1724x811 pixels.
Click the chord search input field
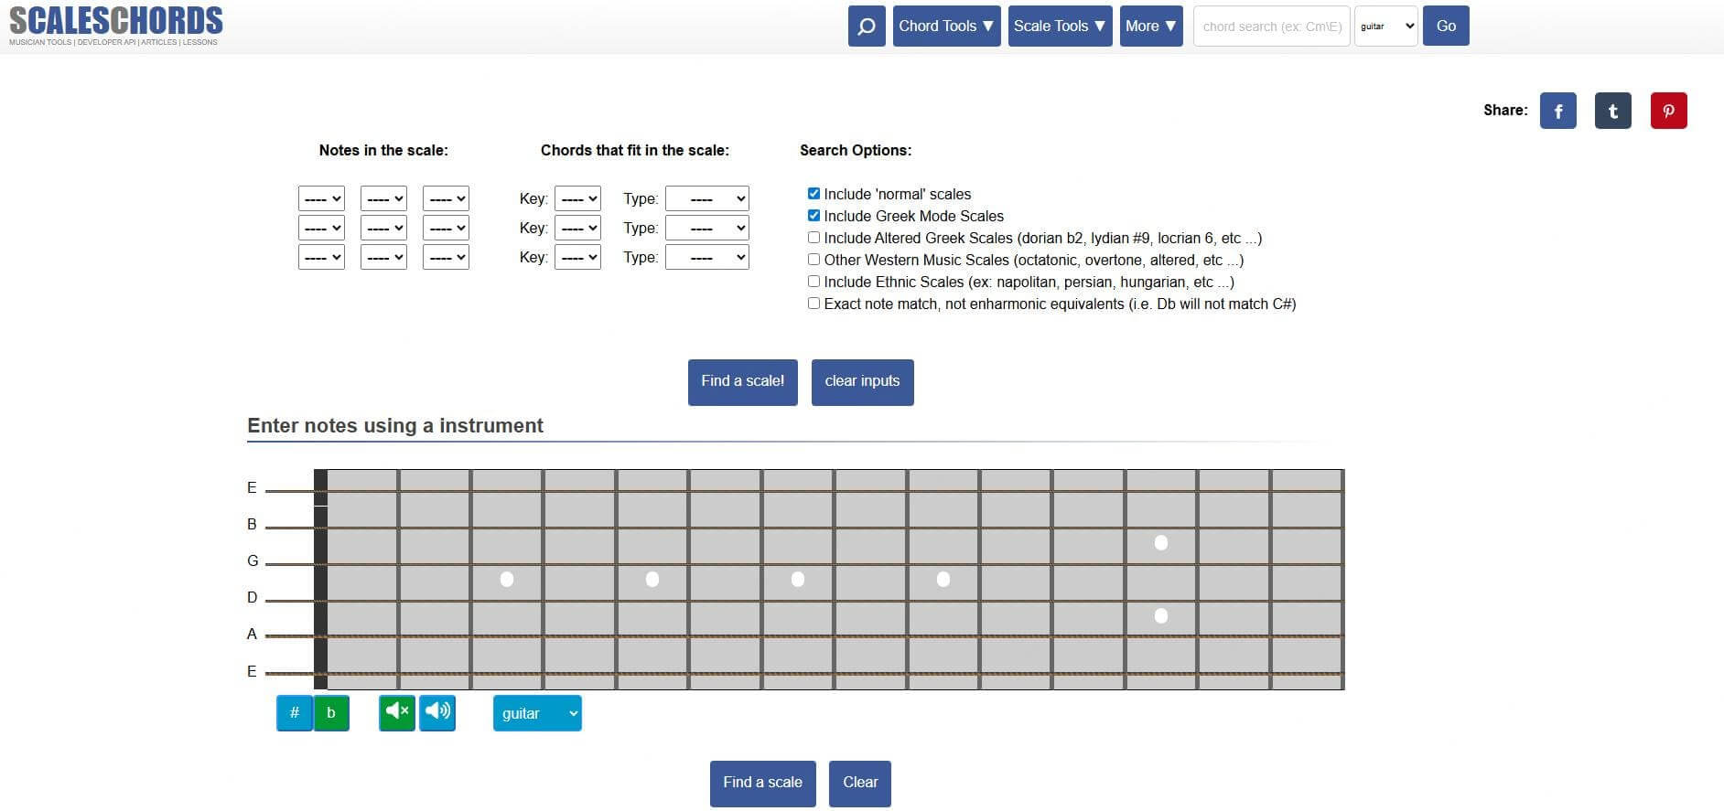click(1271, 26)
